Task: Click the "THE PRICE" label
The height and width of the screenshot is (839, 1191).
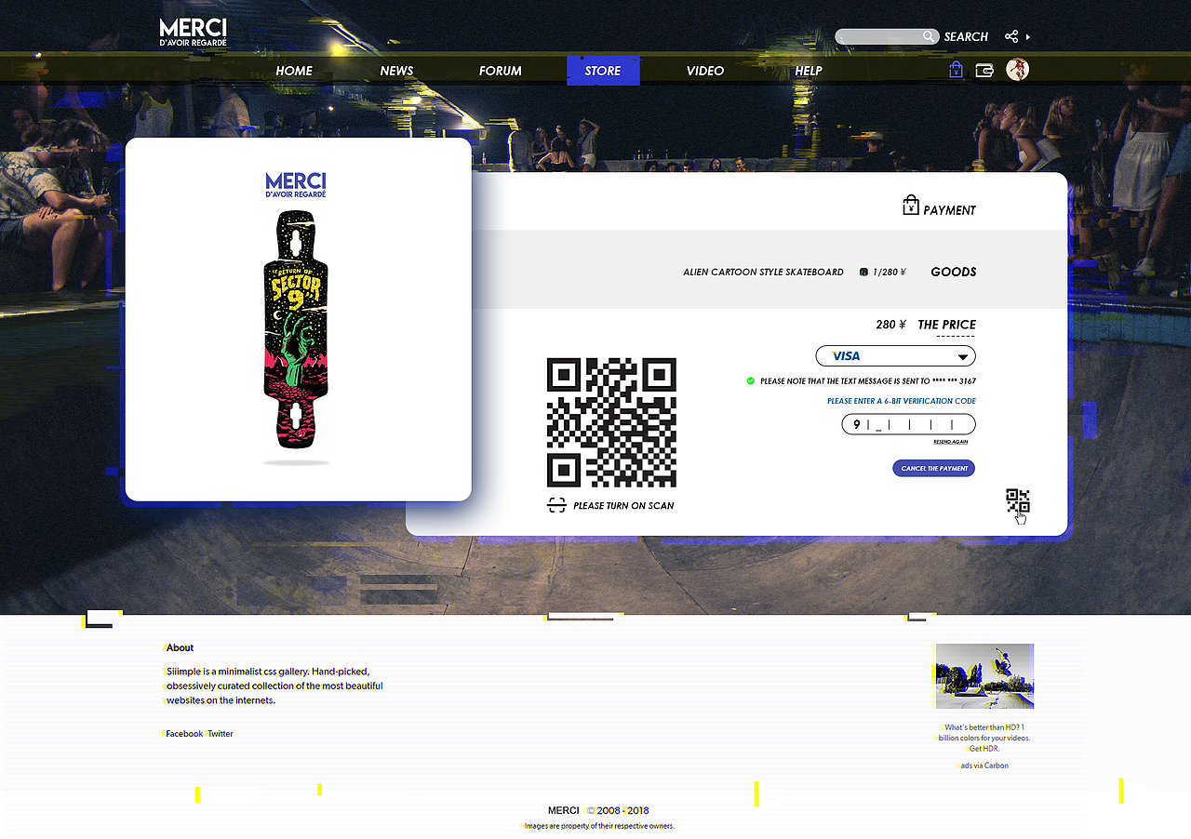Action: point(947,325)
